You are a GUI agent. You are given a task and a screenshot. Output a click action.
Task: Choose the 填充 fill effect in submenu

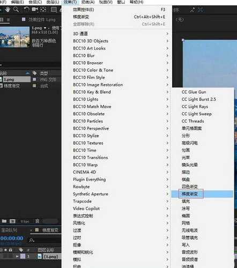tap(203, 201)
